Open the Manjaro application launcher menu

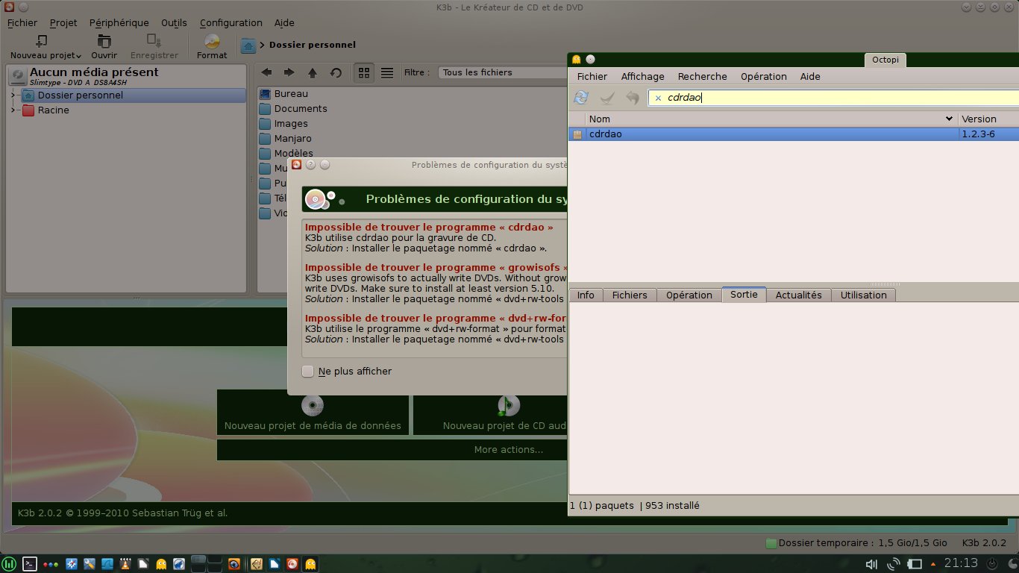click(9, 564)
